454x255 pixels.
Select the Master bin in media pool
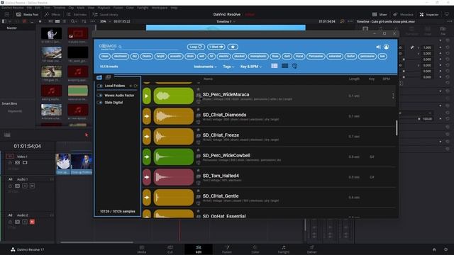click(12, 28)
